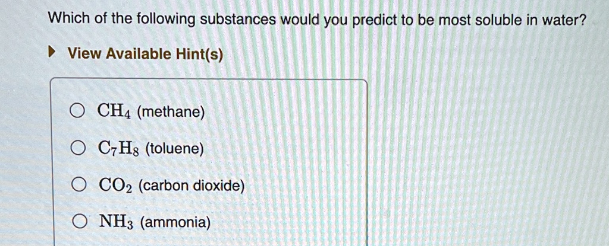Click the CH4 formula label
Image resolution: width=609 pixels, height=246 pixels.
tap(114, 112)
